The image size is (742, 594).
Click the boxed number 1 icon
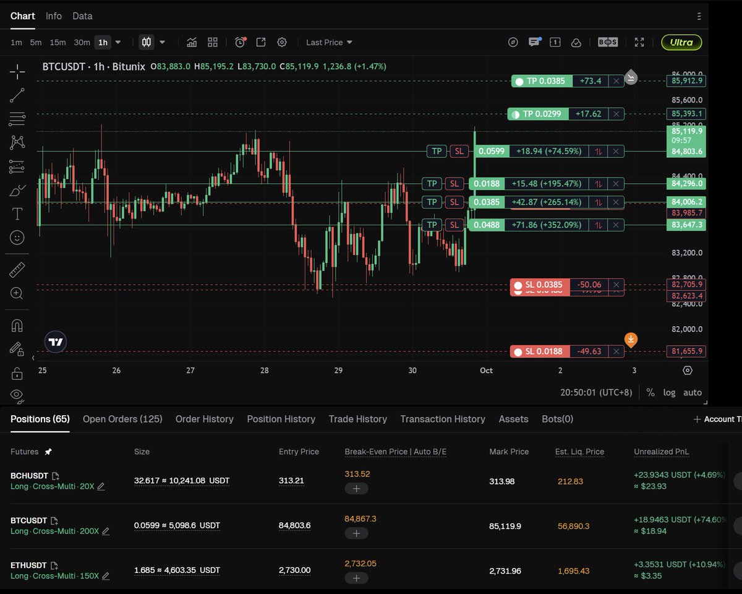coord(555,42)
